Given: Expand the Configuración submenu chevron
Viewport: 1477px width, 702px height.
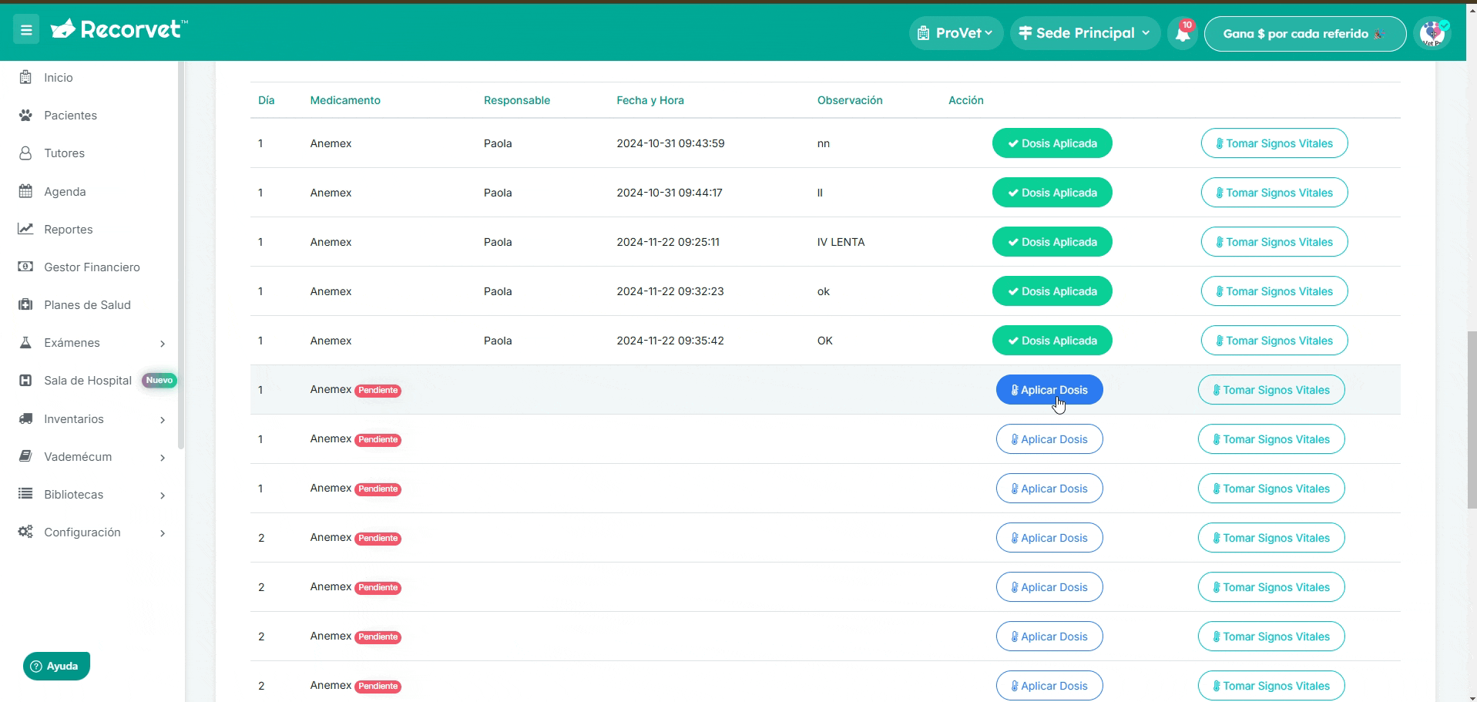Looking at the screenshot, I should point(162,533).
